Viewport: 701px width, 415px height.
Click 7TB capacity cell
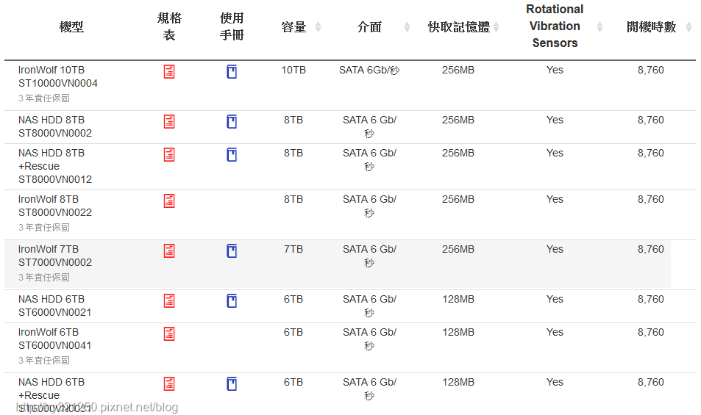pyautogui.click(x=293, y=250)
